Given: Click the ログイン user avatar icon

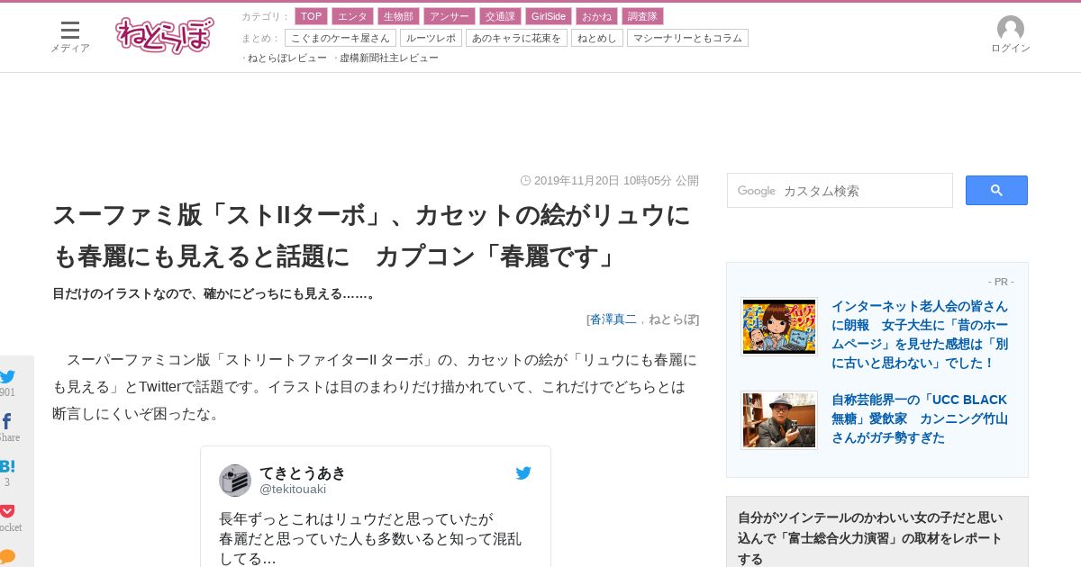Looking at the screenshot, I should (x=1011, y=29).
